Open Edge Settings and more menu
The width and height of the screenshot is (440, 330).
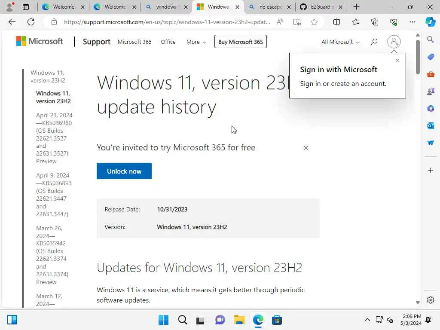click(412, 22)
